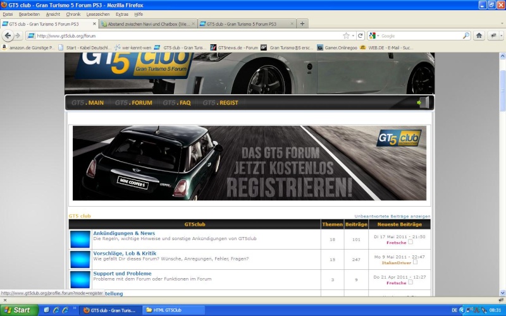Viewport: 506px width, 316px height.
Task: Click Unbeantwortete Beiträge anzeigen link
Action: point(392,216)
